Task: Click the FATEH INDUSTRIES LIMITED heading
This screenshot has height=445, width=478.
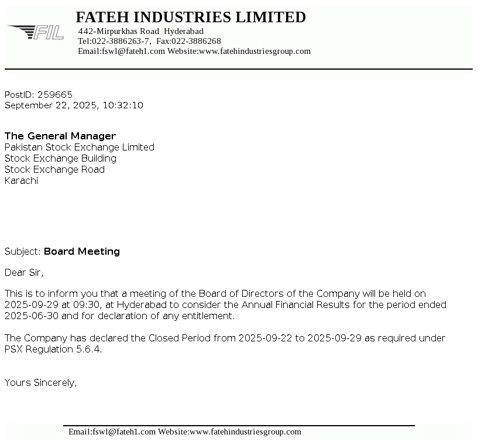Action: click(191, 18)
